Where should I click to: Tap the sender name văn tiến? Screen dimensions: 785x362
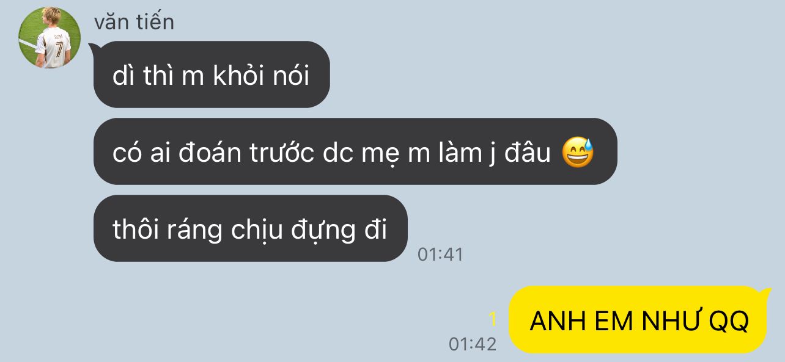(x=134, y=22)
